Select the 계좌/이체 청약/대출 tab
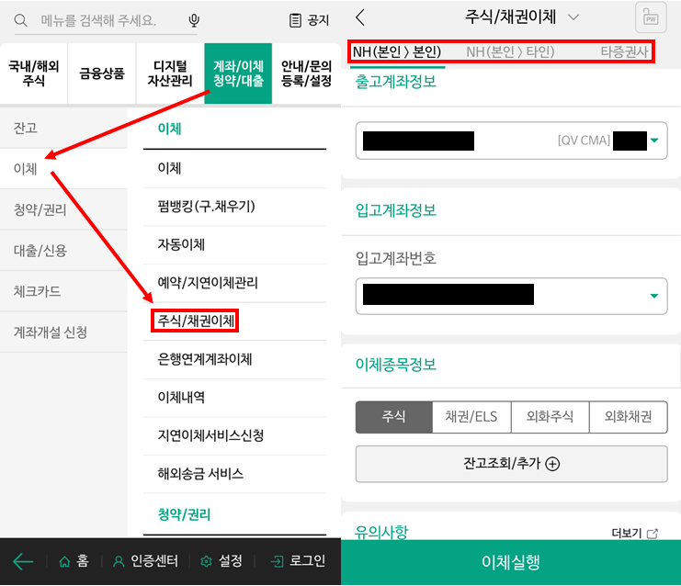The image size is (681, 586). point(238,73)
